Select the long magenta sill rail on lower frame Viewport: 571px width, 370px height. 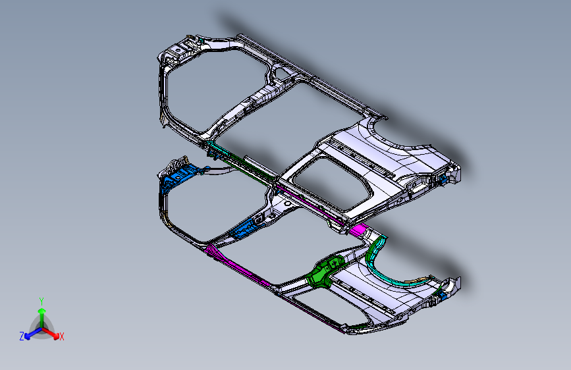coord(240,266)
